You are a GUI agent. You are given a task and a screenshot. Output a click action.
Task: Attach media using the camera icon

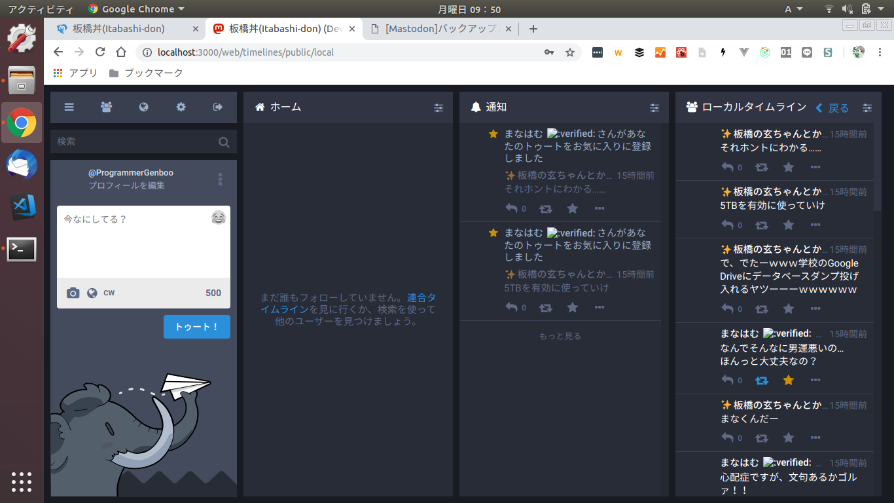[73, 293]
